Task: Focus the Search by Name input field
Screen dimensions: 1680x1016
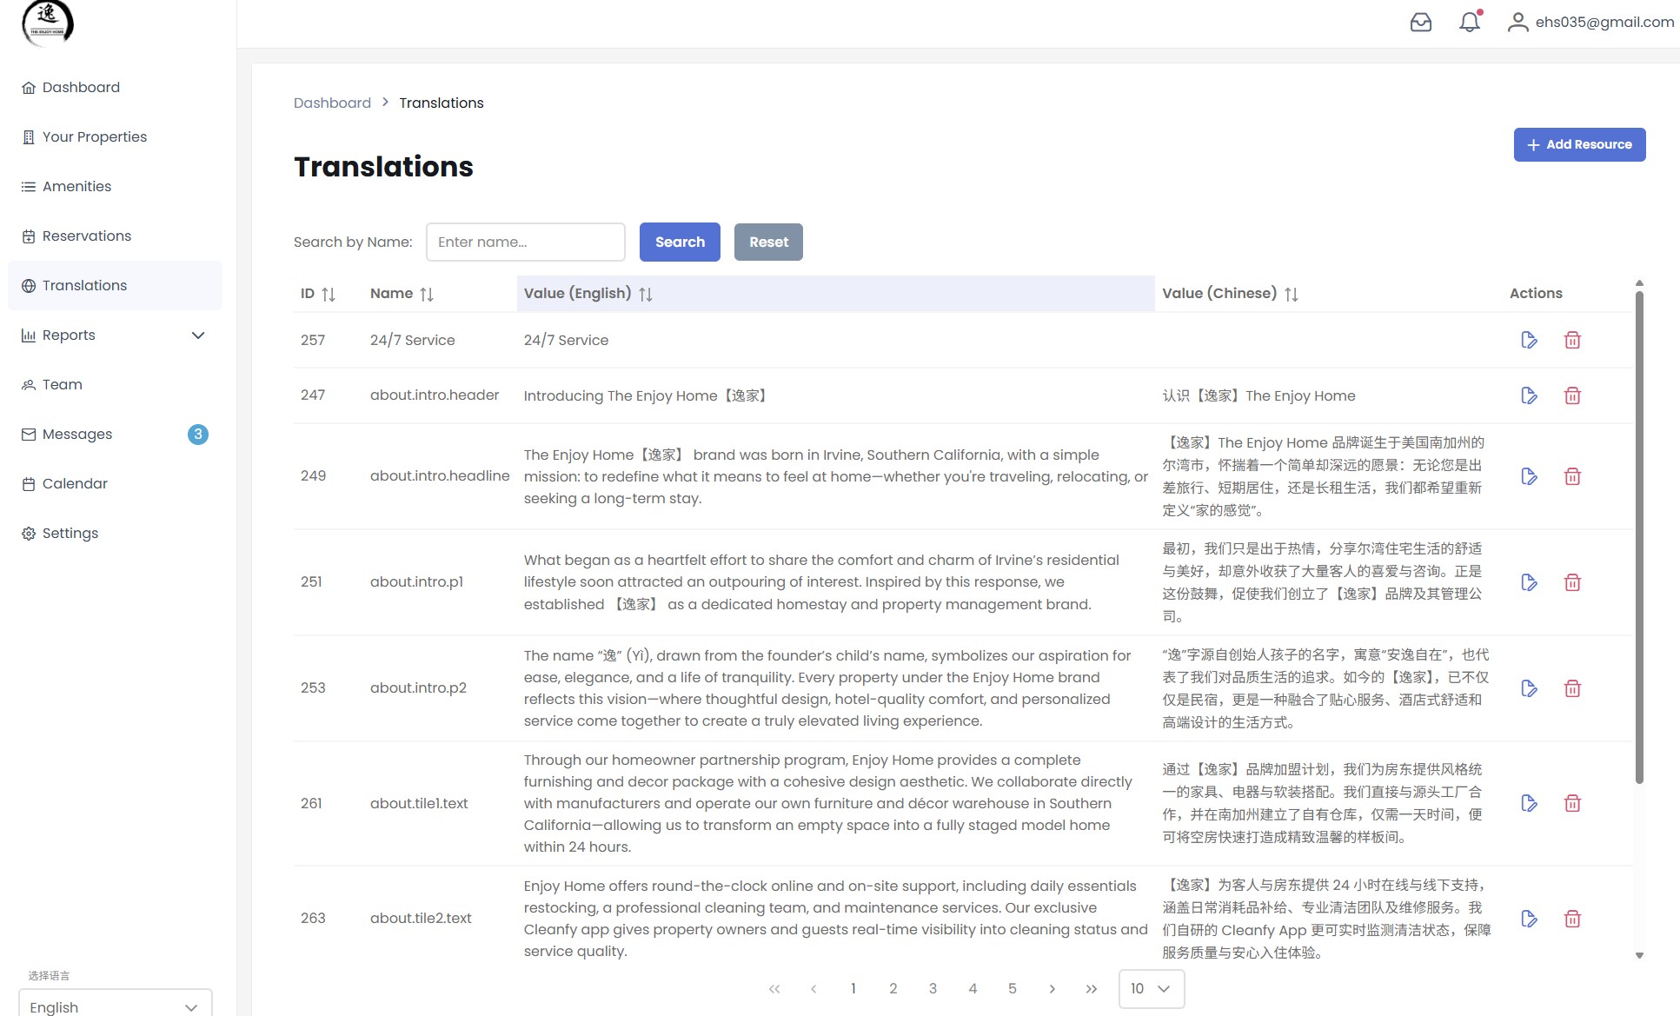Action: click(525, 242)
